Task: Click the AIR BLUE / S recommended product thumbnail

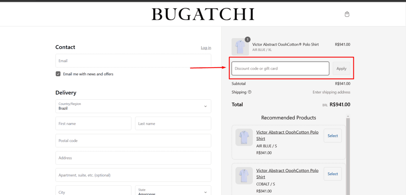Action: [244, 137]
